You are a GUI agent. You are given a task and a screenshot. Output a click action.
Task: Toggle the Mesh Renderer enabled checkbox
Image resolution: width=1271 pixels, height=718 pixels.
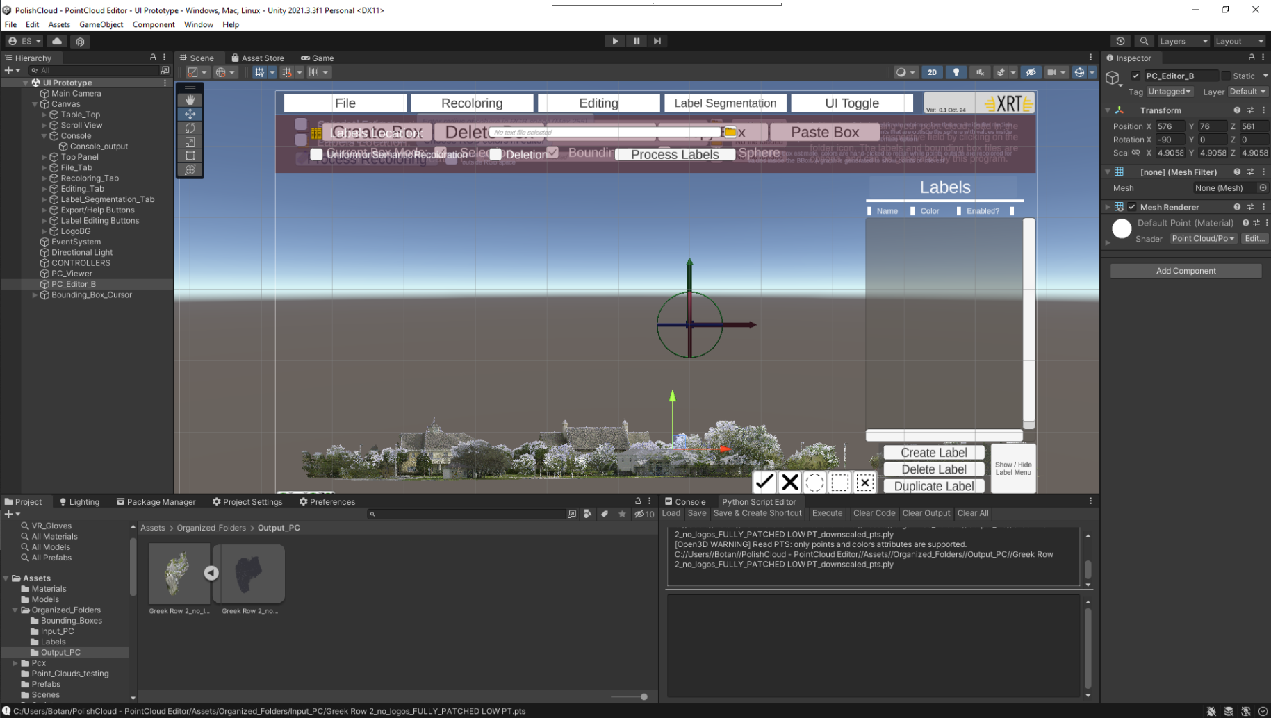click(1132, 207)
